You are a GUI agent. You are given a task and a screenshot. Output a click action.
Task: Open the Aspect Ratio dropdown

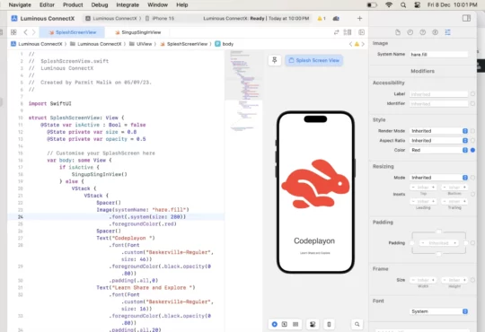438,141
